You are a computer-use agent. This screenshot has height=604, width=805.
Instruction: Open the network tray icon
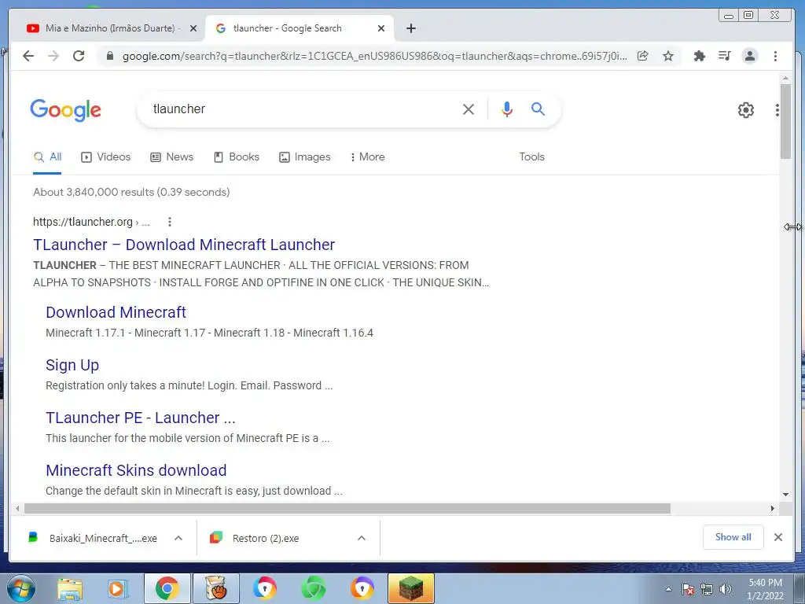707,589
